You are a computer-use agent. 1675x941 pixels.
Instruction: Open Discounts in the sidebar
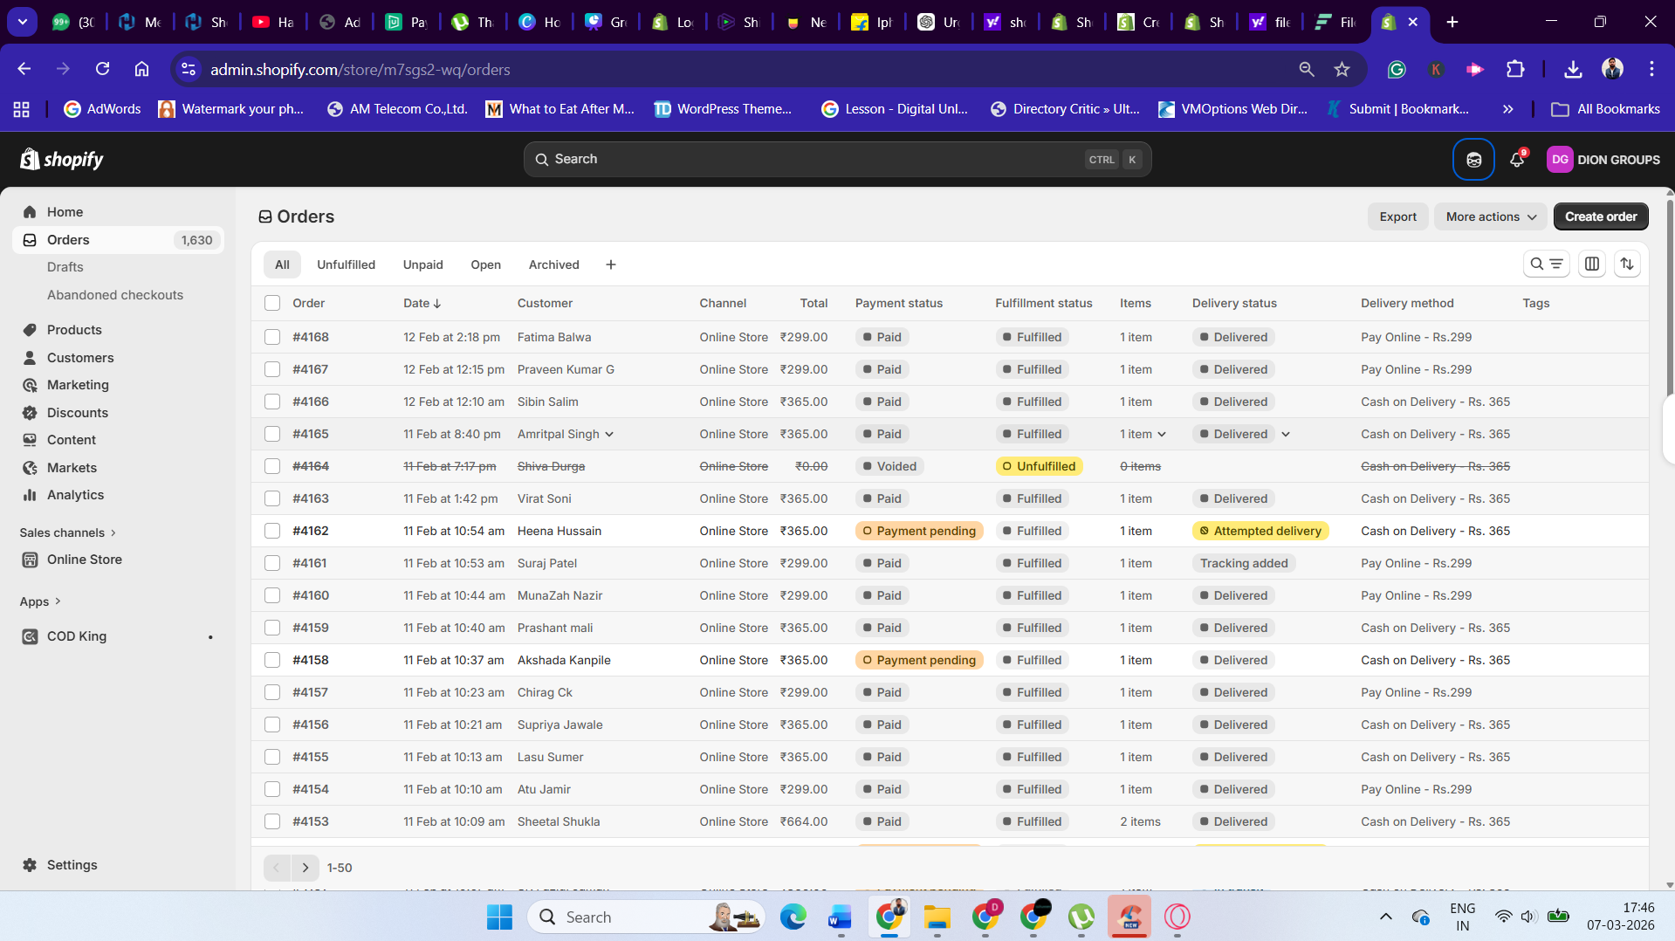pyautogui.click(x=77, y=413)
